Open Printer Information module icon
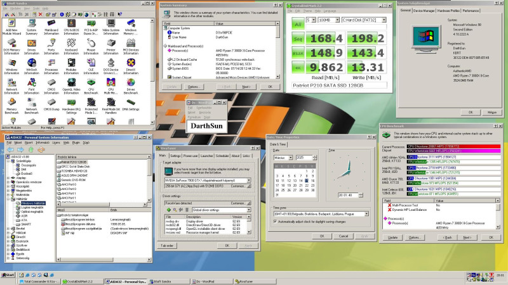Image resolution: width=508 pixels, height=285 pixels. [x=110, y=47]
